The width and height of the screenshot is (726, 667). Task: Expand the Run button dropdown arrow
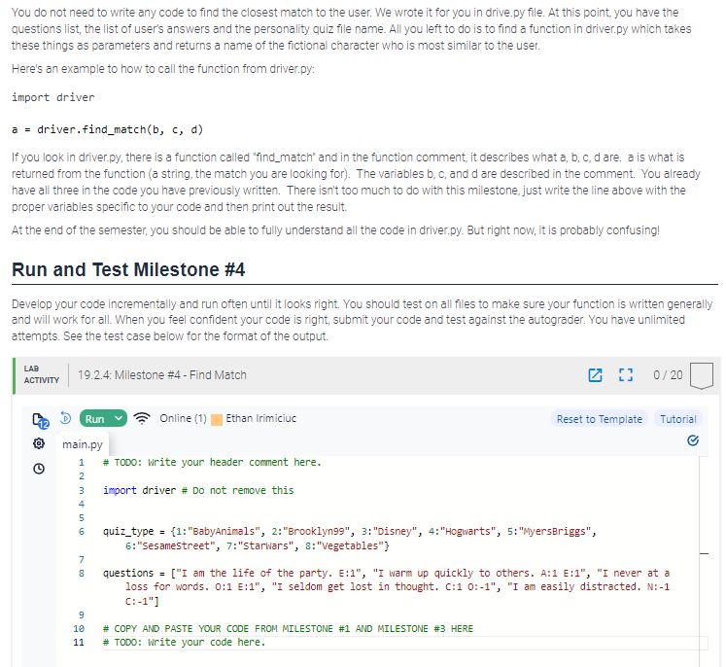119,419
